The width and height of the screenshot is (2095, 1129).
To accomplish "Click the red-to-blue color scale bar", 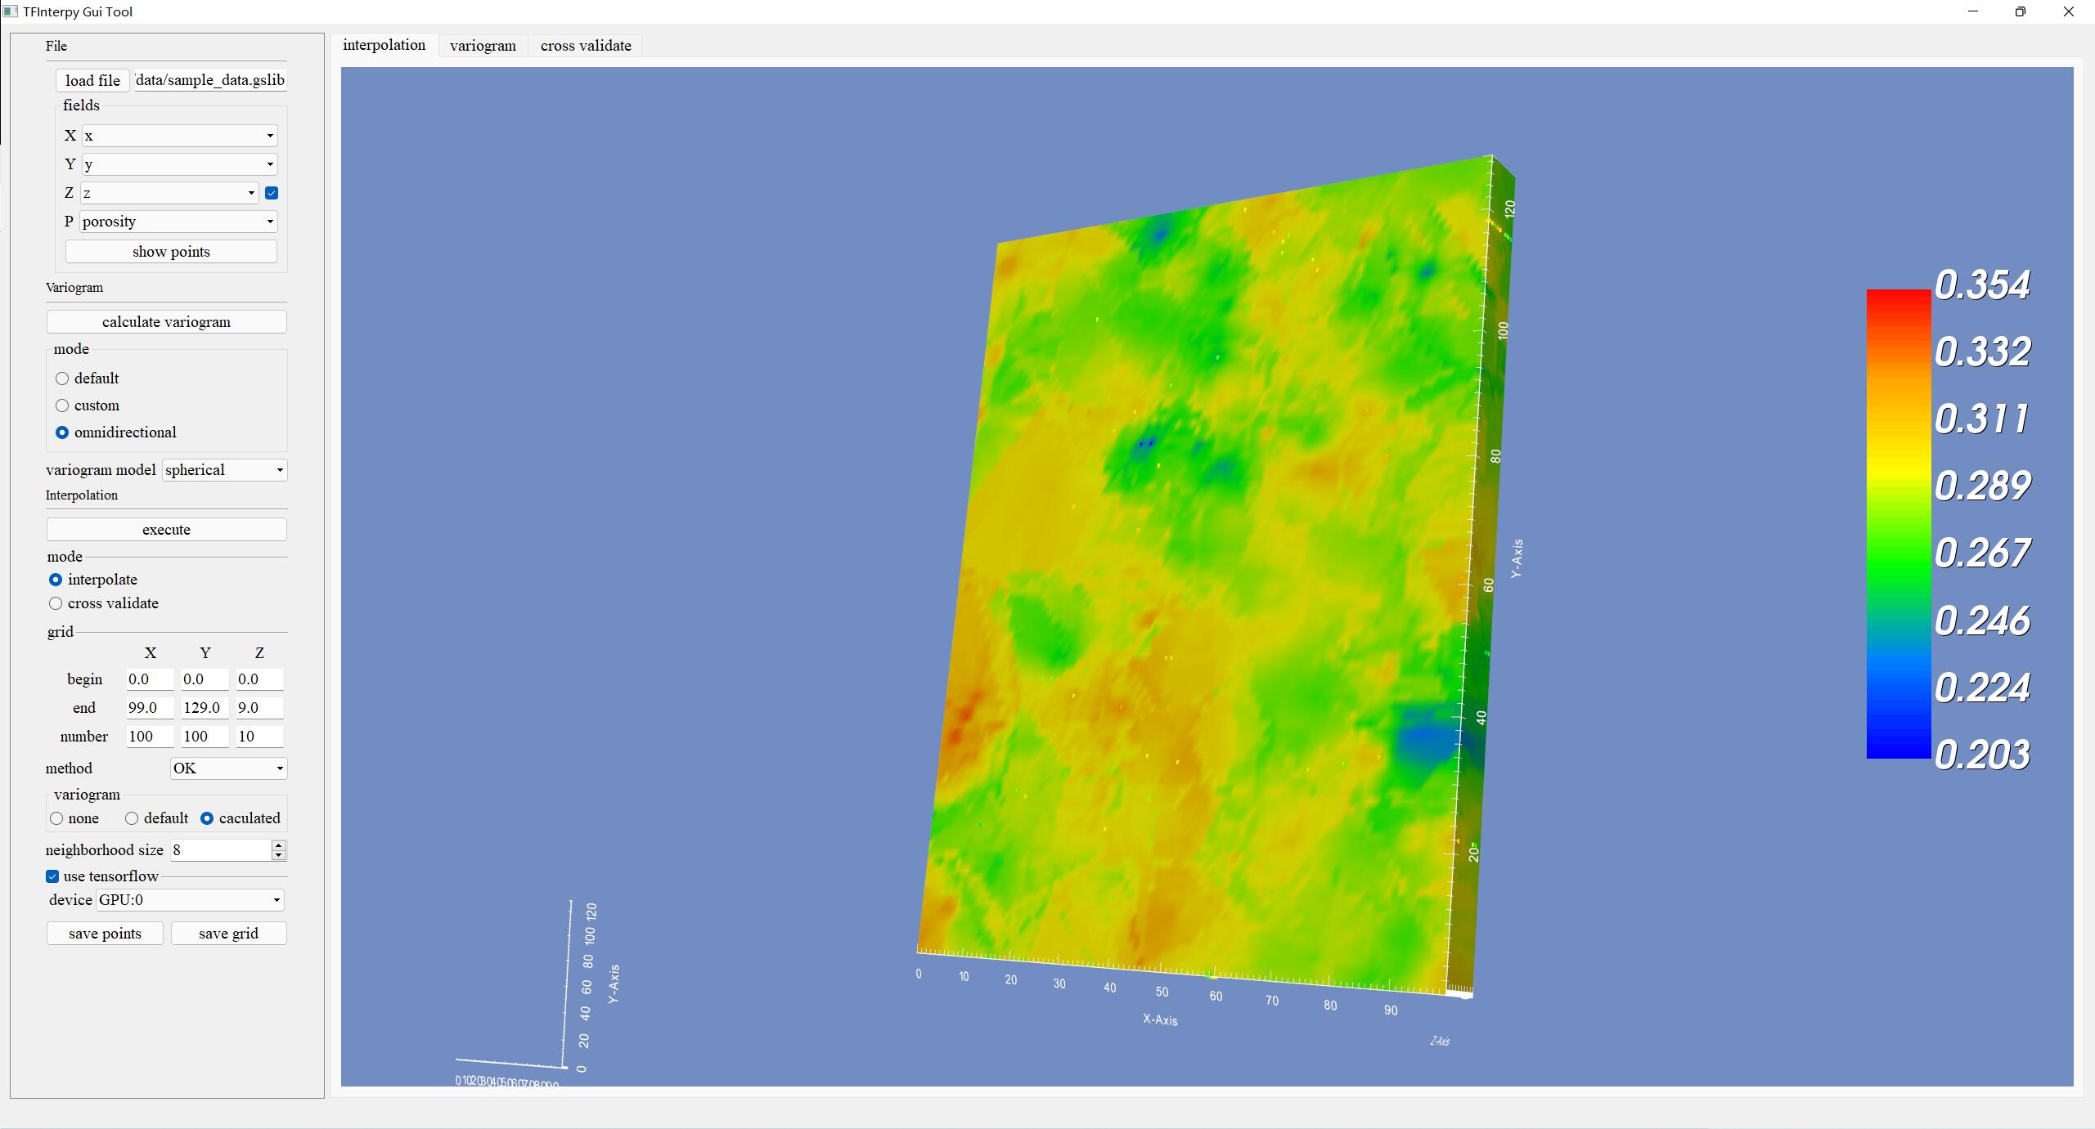I will (x=1898, y=523).
